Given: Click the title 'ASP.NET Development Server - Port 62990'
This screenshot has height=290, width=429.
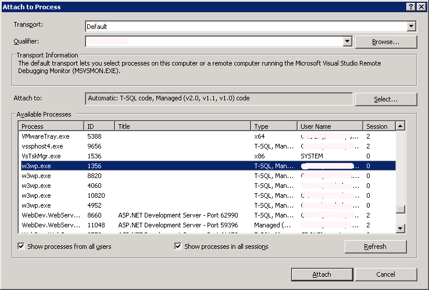Looking at the screenshot, I should click(178, 215).
